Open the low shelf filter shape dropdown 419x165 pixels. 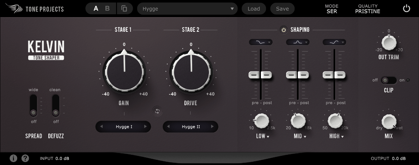(x=261, y=42)
